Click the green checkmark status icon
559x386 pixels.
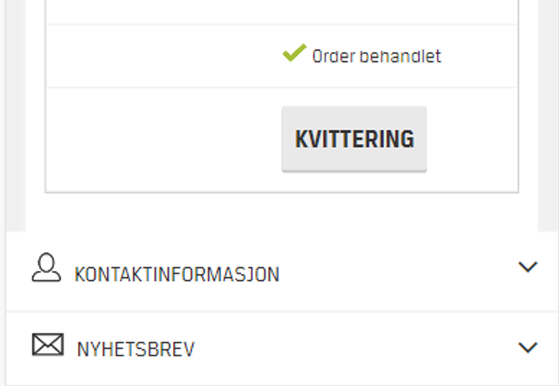[293, 54]
